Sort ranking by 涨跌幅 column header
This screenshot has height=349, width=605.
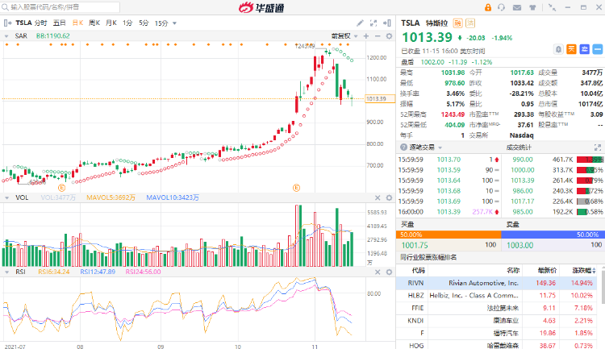[x=582, y=270]
